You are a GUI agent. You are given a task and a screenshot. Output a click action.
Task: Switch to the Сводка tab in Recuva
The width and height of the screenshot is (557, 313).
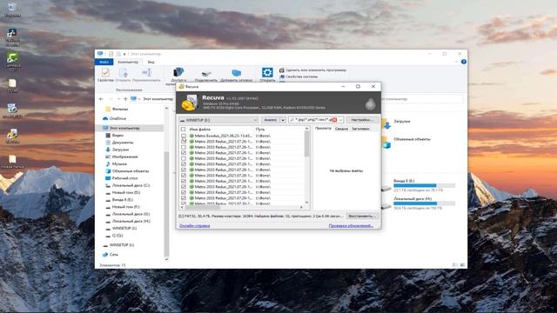[x=341, y=129]
